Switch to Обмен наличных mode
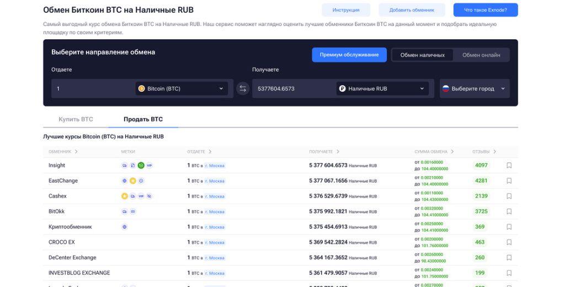Screen dimensions: 565x287 (422, 55)
